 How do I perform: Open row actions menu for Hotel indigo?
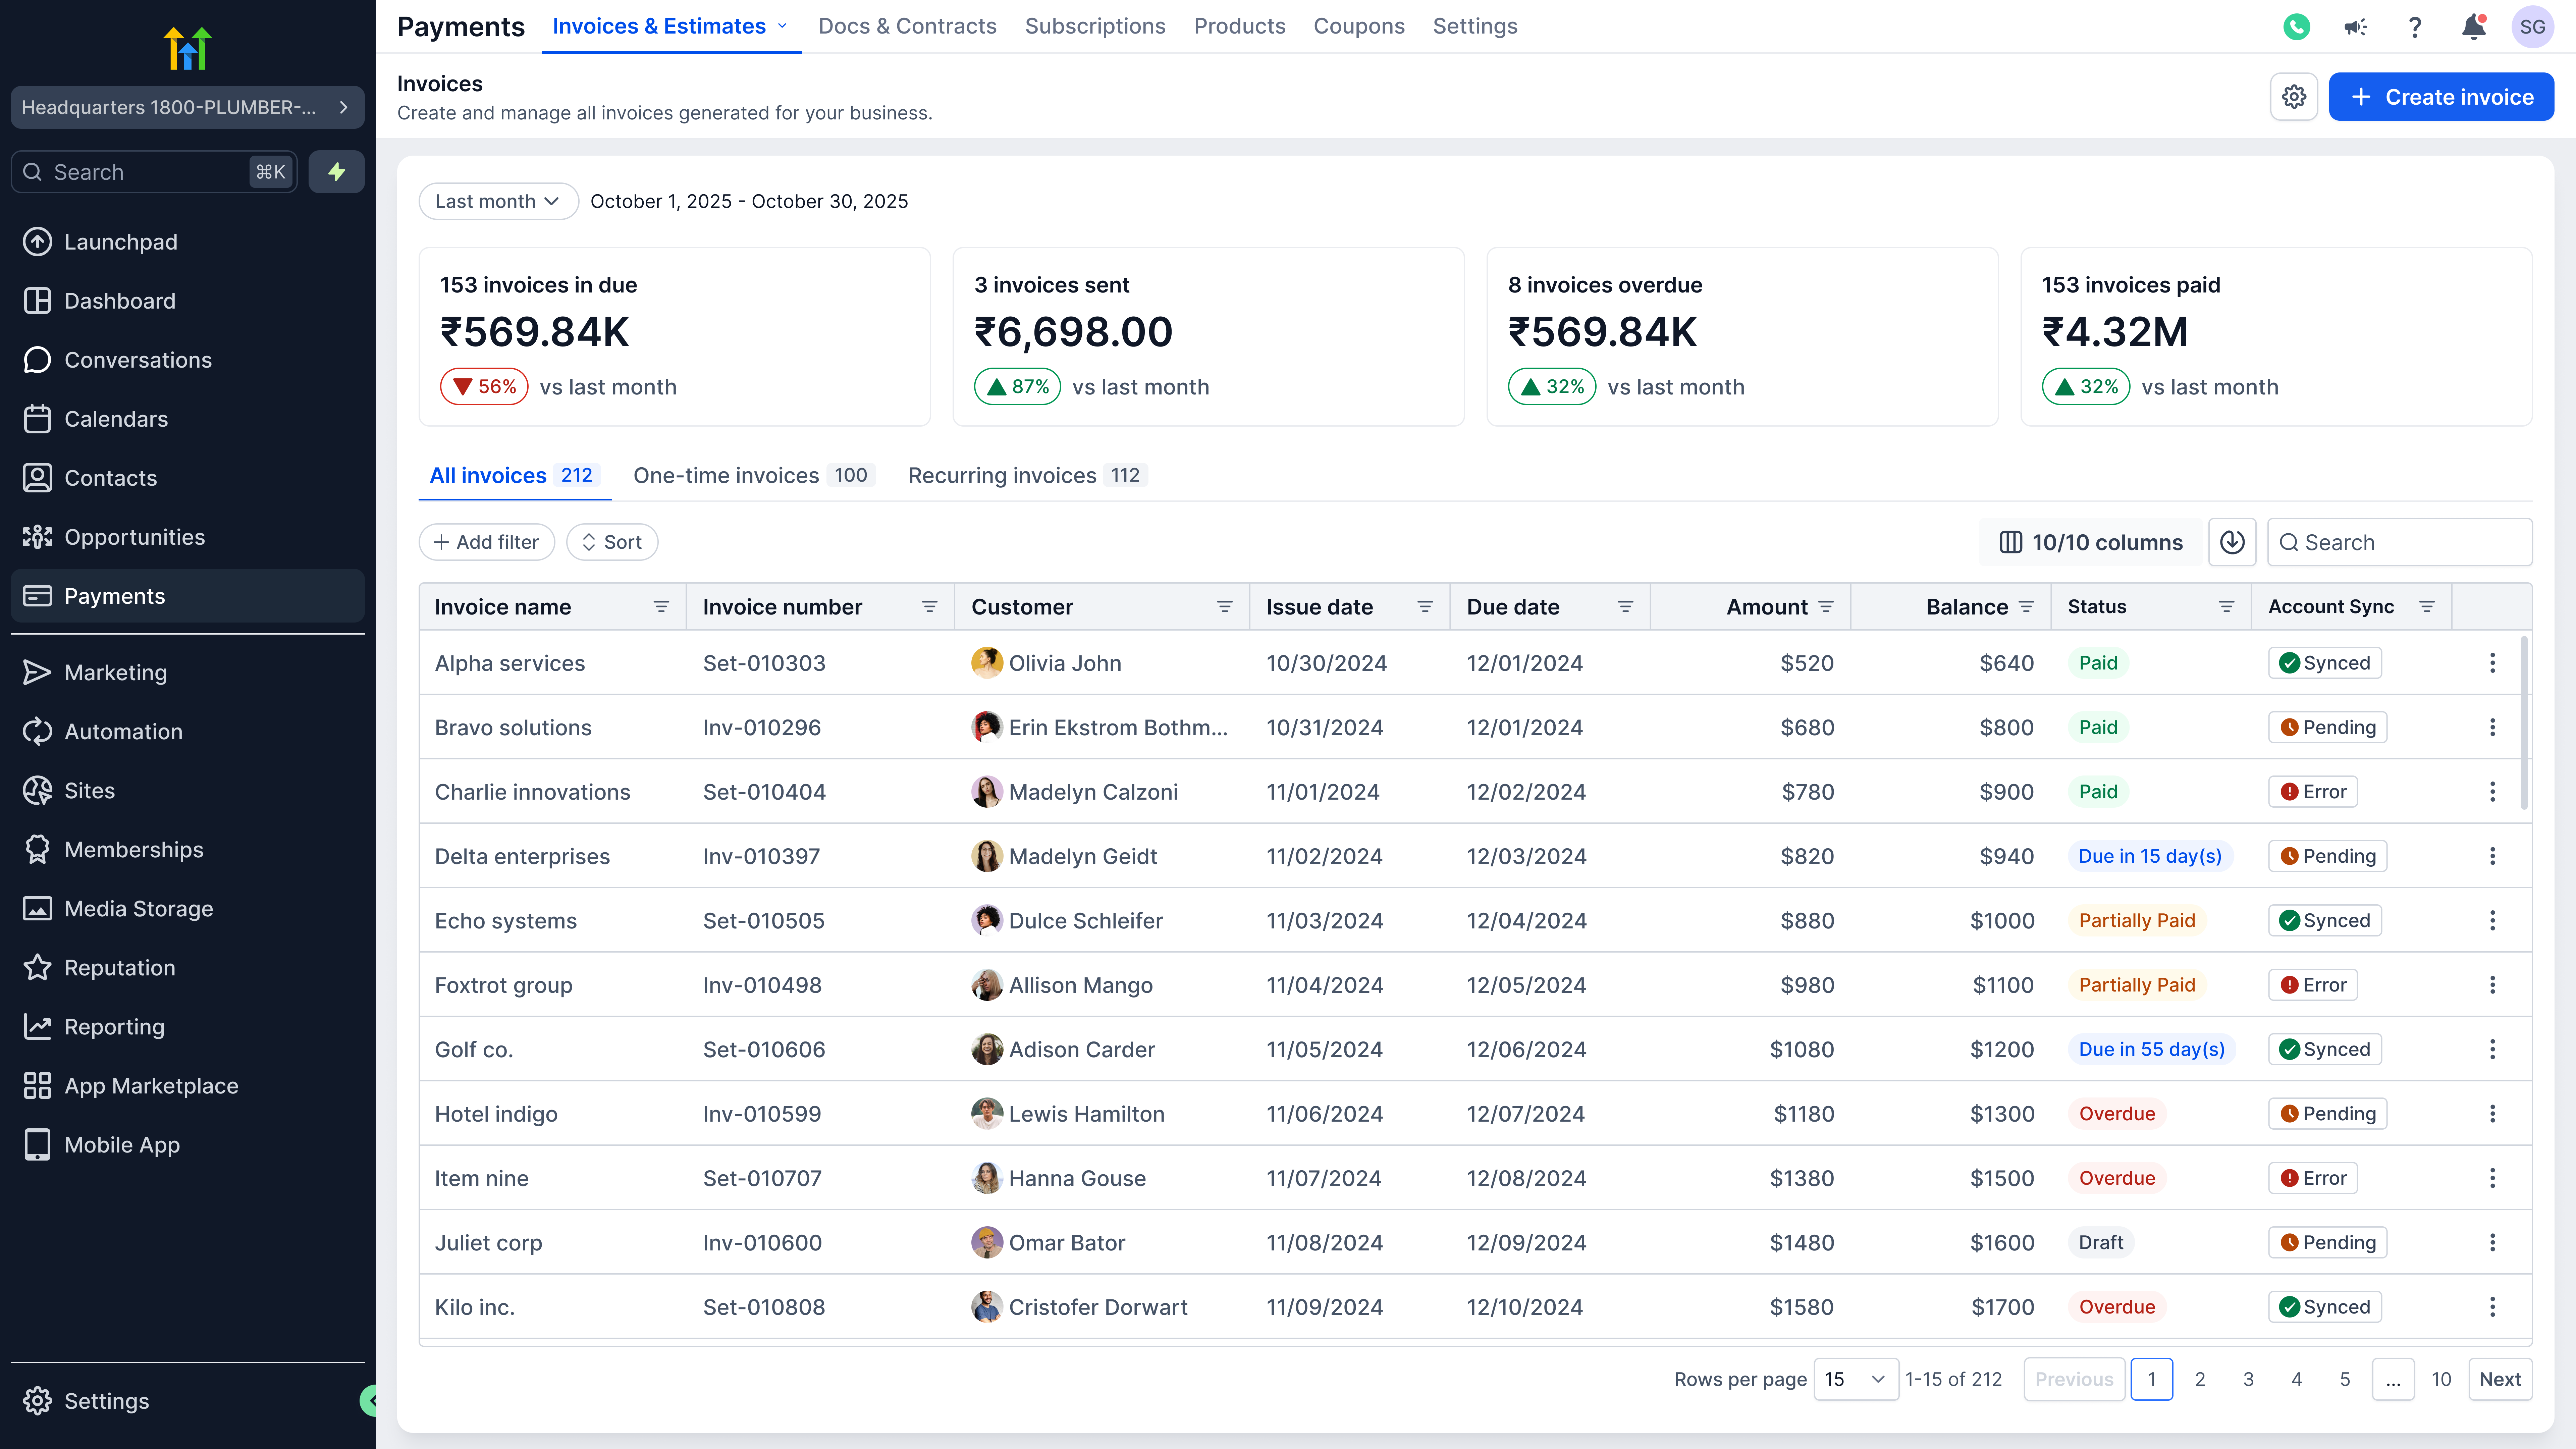[2492, 1114]
